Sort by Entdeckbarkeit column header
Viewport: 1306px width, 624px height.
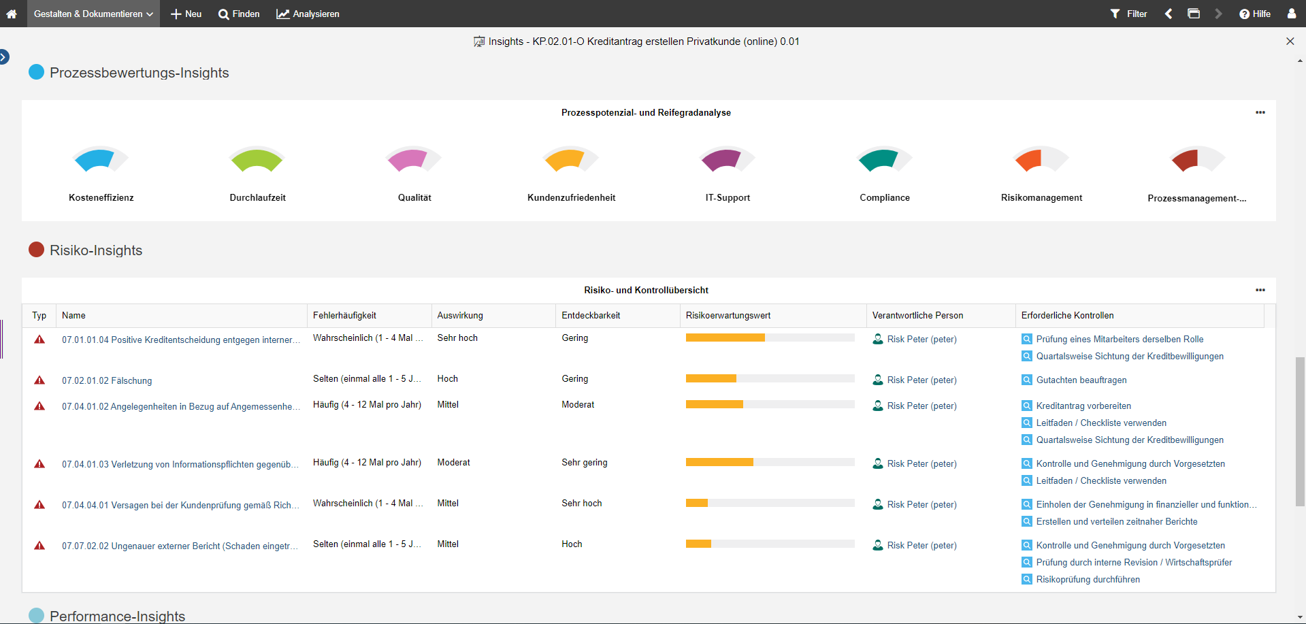click(618, 316)
